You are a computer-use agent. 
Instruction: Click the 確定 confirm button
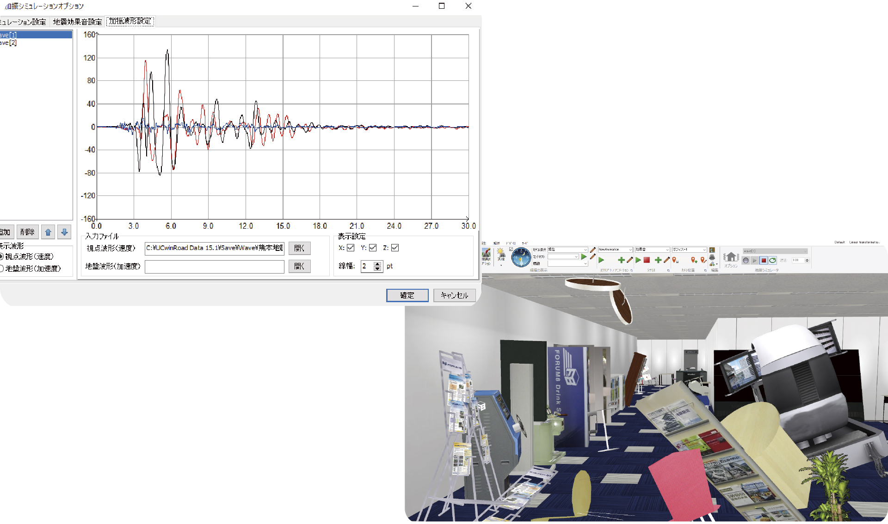[407, 295]
